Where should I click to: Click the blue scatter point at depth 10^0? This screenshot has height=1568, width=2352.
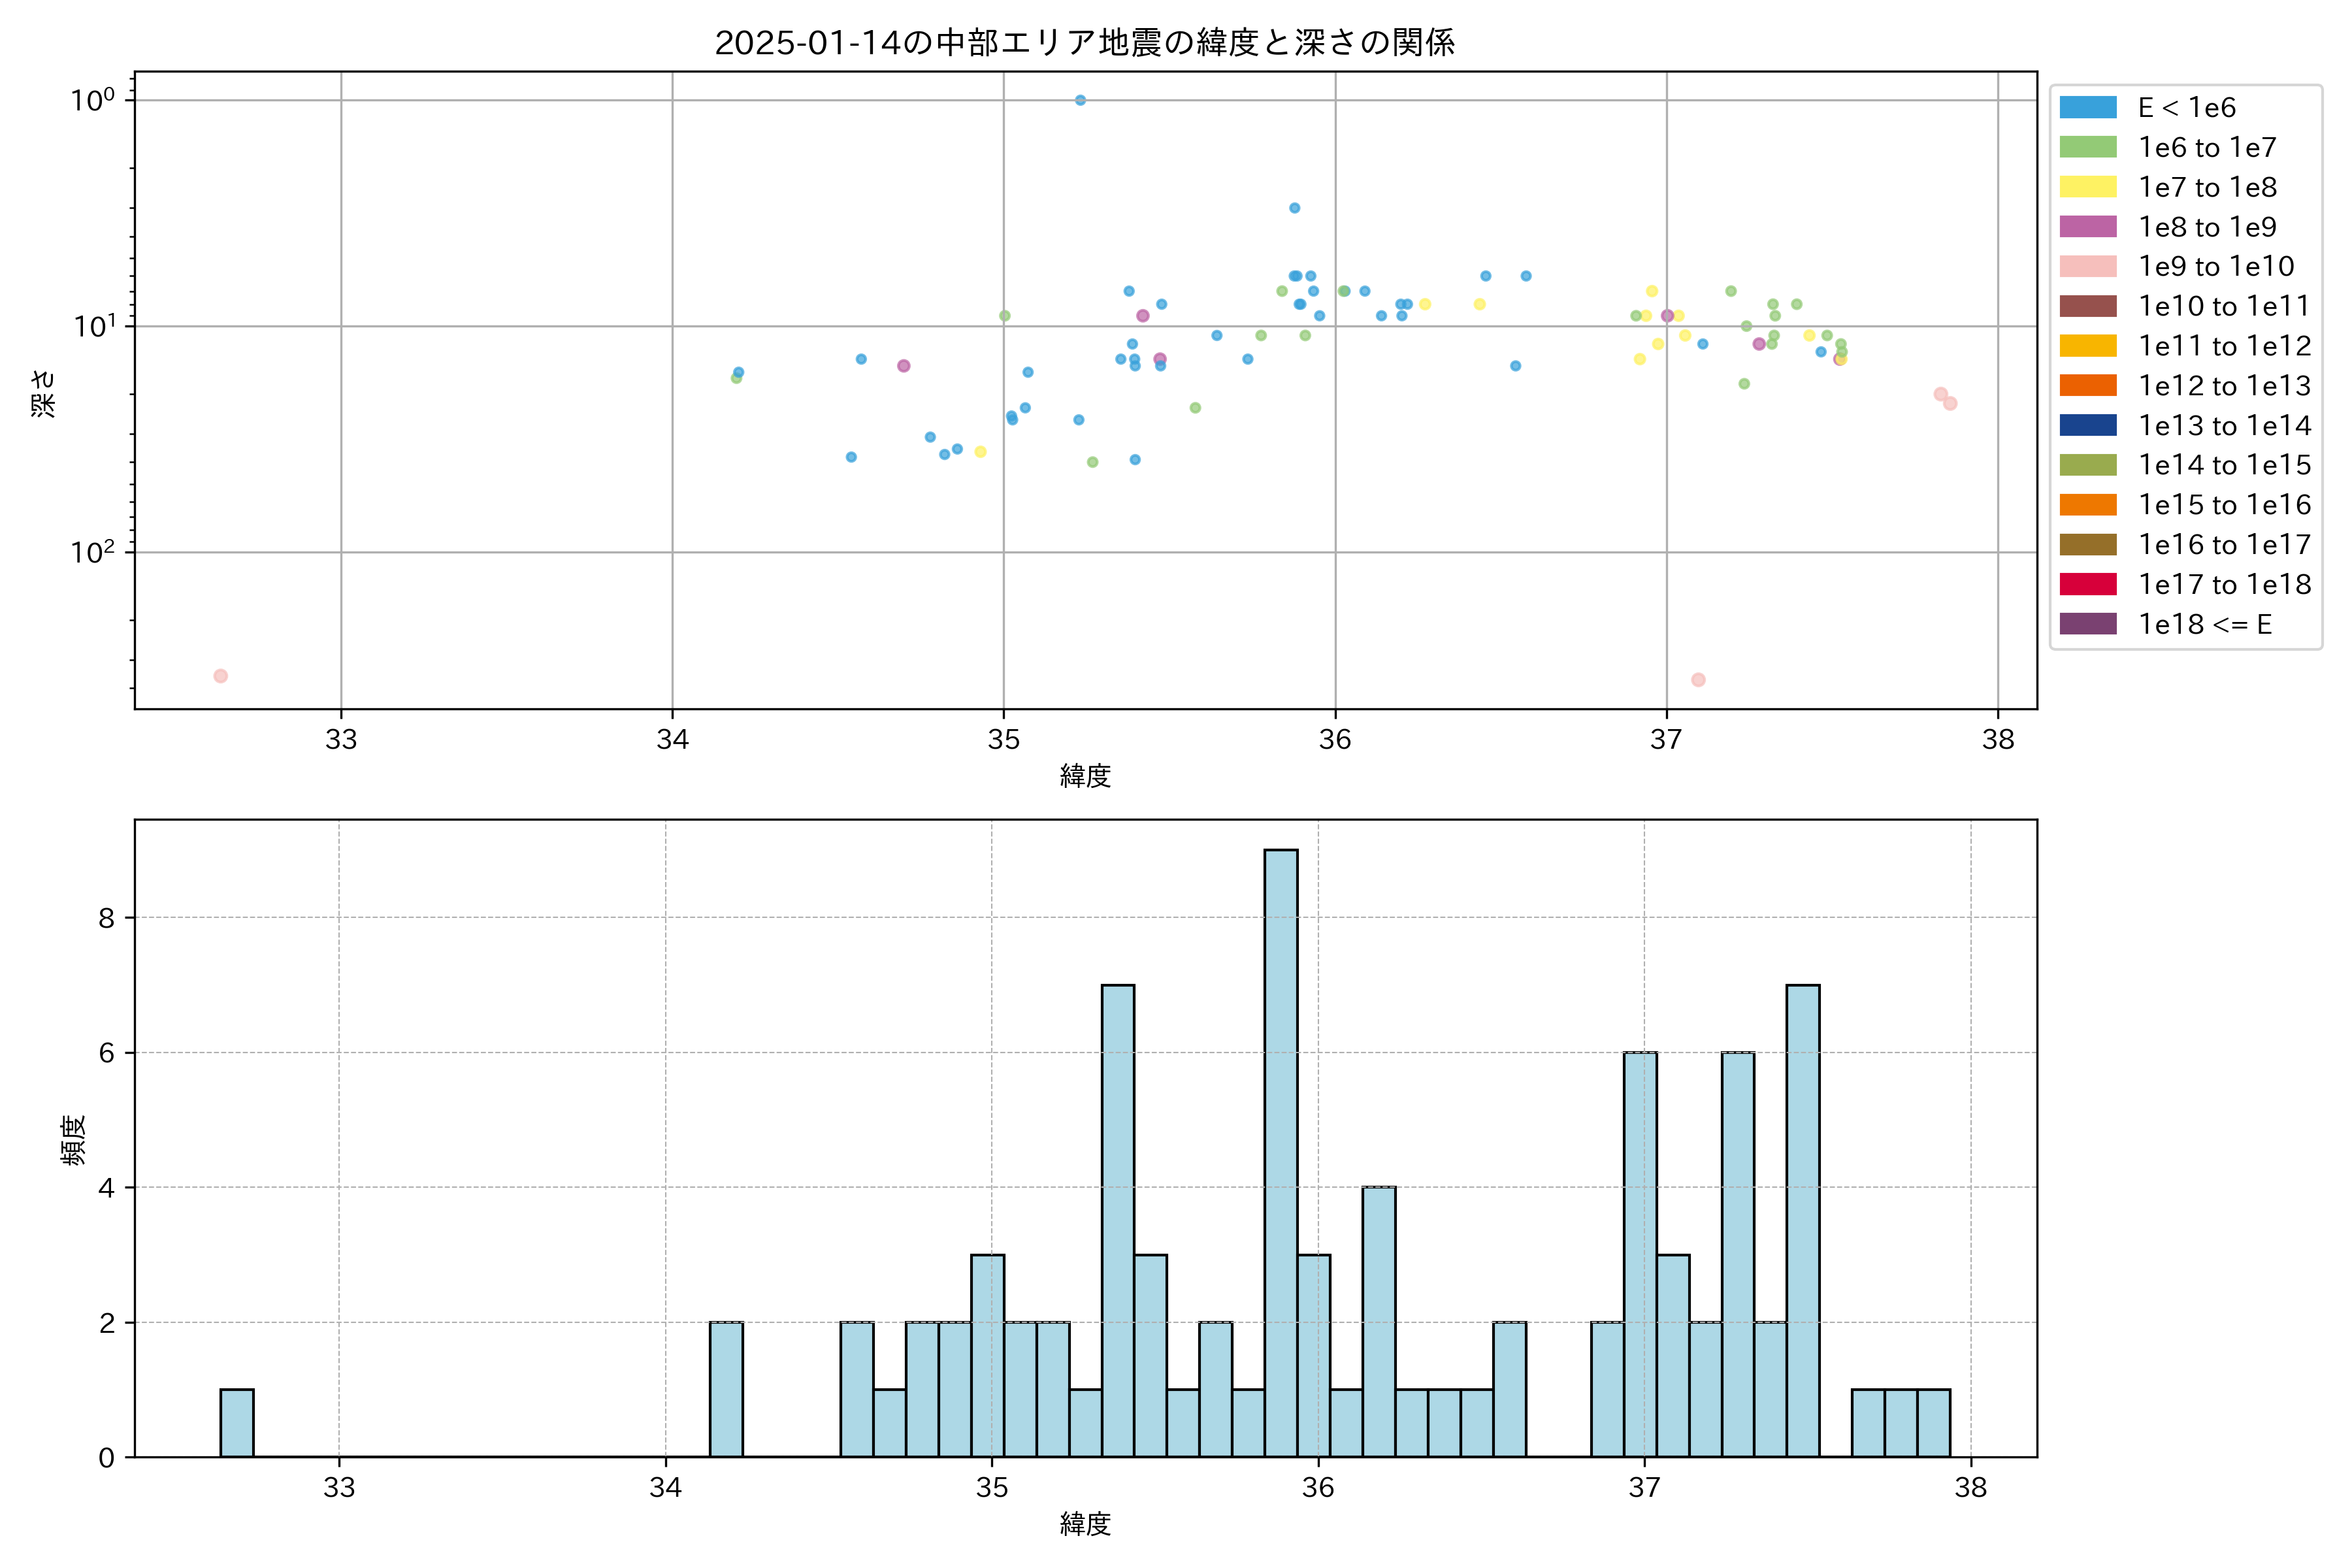[x=1080, y=100]
